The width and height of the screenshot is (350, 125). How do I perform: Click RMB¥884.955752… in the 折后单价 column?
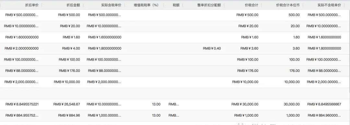coord(22,115)
